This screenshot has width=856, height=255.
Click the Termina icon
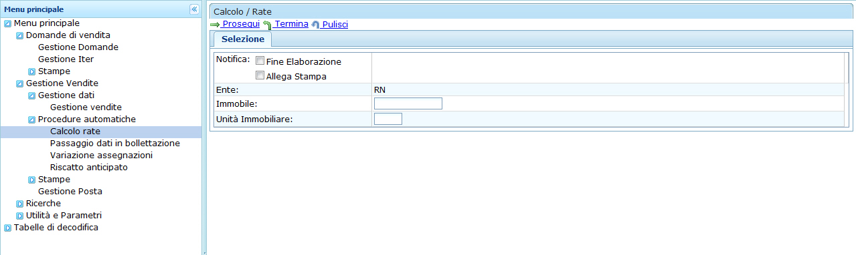pyautogui.click(x=267, y=25)
